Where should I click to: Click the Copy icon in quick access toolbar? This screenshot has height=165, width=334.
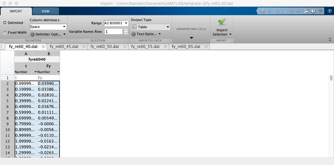click(x=277, y=11)
